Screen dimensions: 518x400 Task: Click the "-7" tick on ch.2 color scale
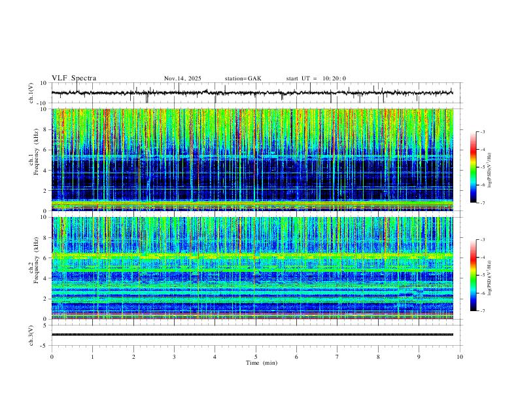[482, 311]
